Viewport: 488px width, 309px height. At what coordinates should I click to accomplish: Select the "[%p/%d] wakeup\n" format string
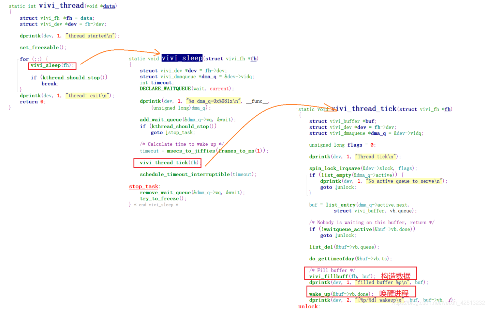pyautogui.click(x=380, y=300)
